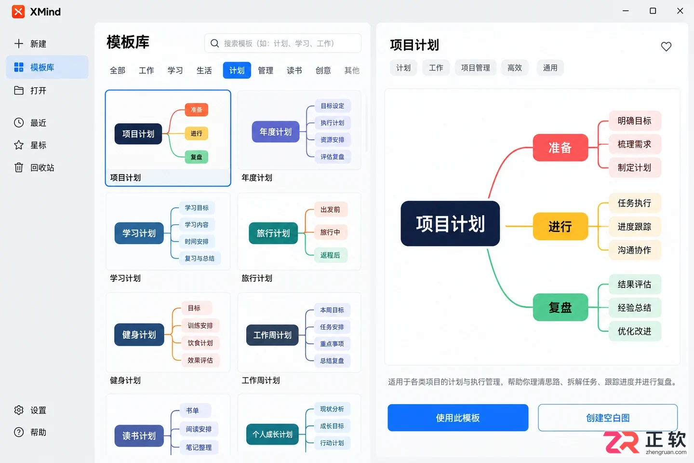Image resolution: width=694 pixels, height=463 pixels.
Task: Select the 健身计划 template thumbnail
Action: pyautogui.click(x=168, y=333)
